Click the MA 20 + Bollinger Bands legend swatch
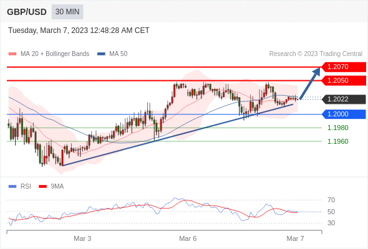 [12, 54]
